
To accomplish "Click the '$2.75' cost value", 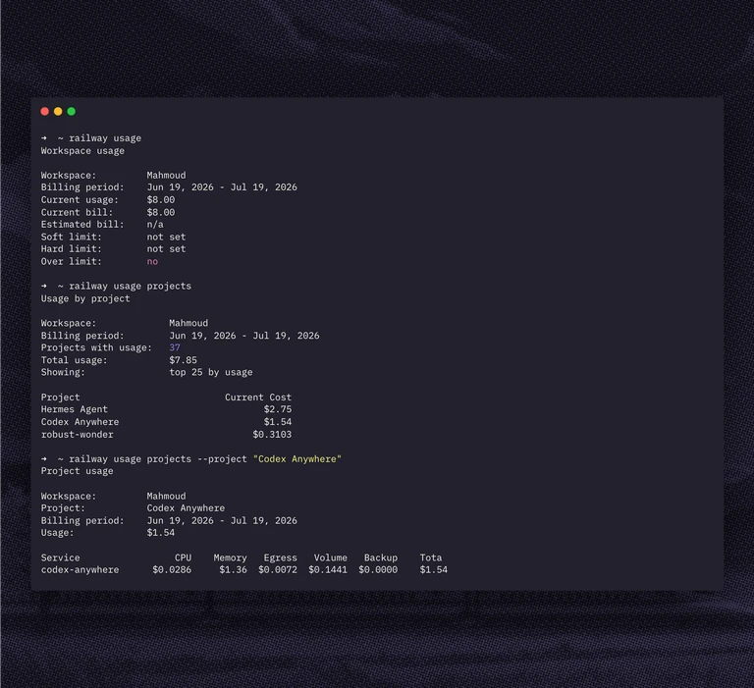I will pyautogui.click(x=278, y=409).
